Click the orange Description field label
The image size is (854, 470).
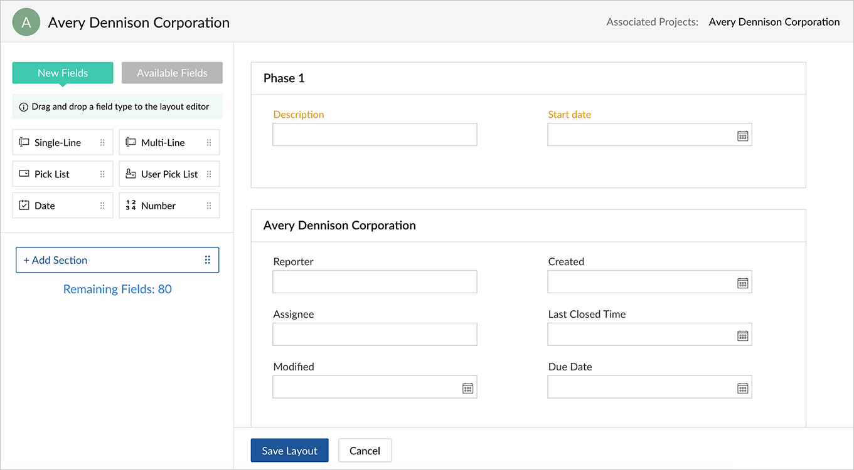pos(299,115)
